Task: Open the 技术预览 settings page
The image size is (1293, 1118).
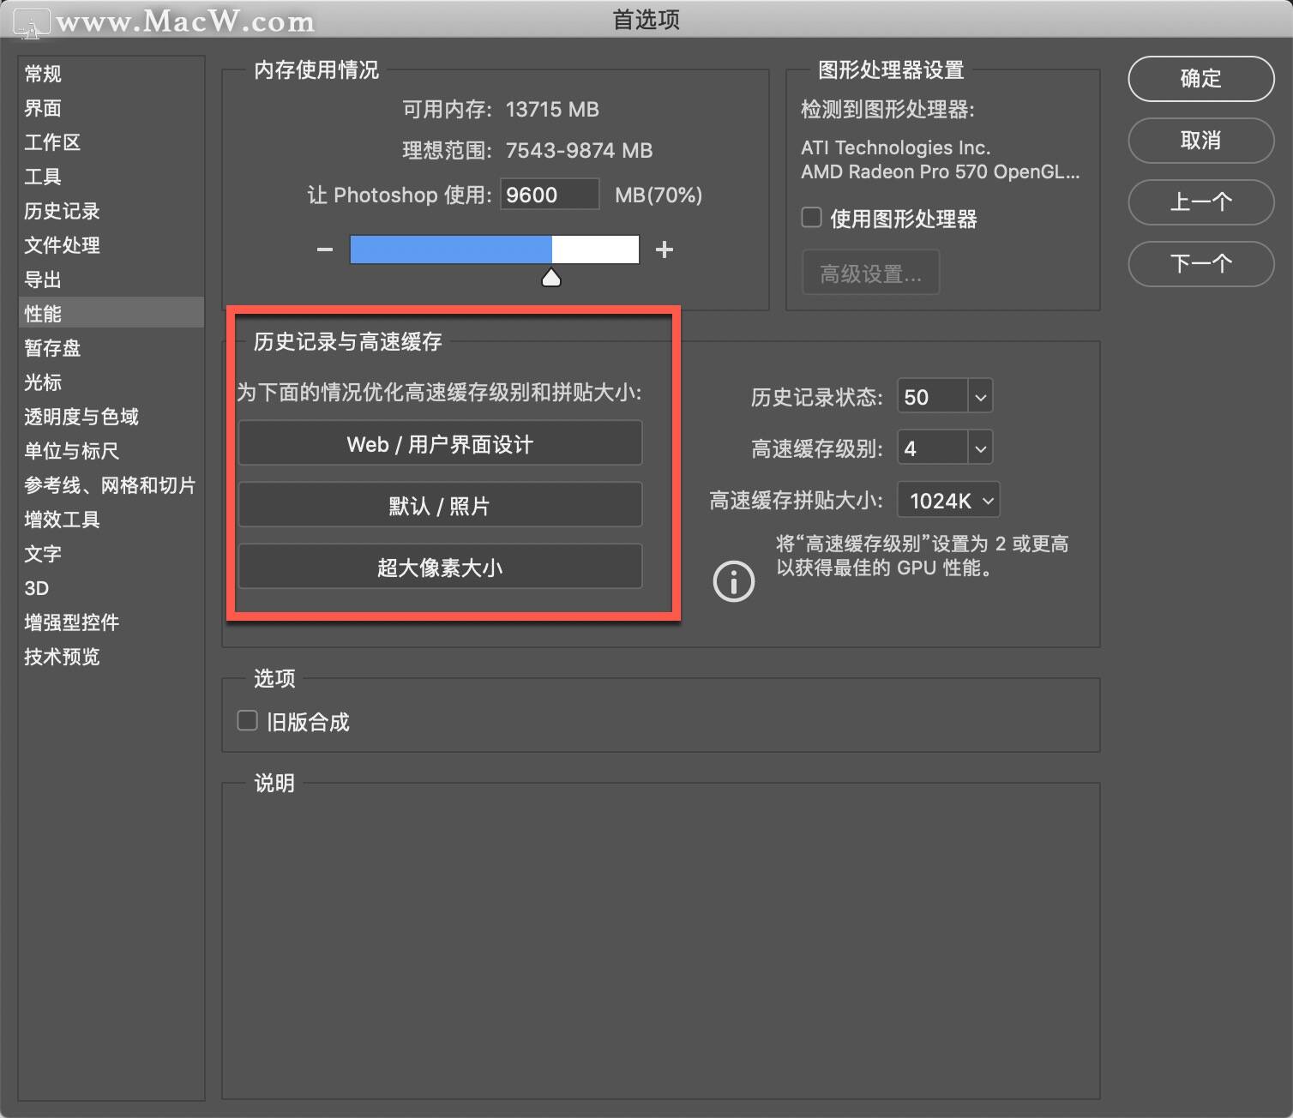Action: click(x=61, y=657)
